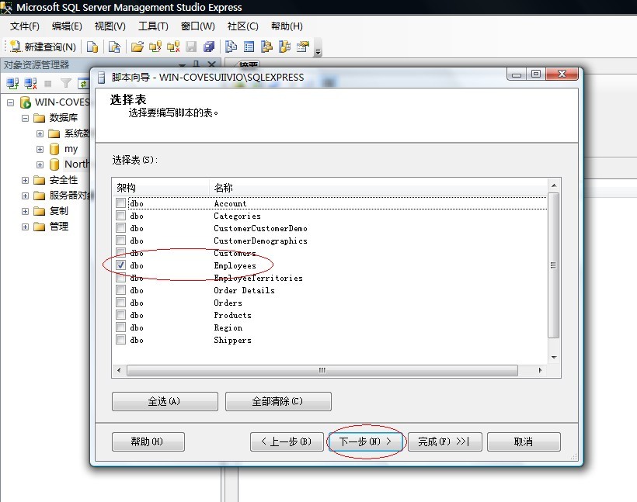
Task: Click the 完成(F) finish button
Action: (x=445, y=441)
